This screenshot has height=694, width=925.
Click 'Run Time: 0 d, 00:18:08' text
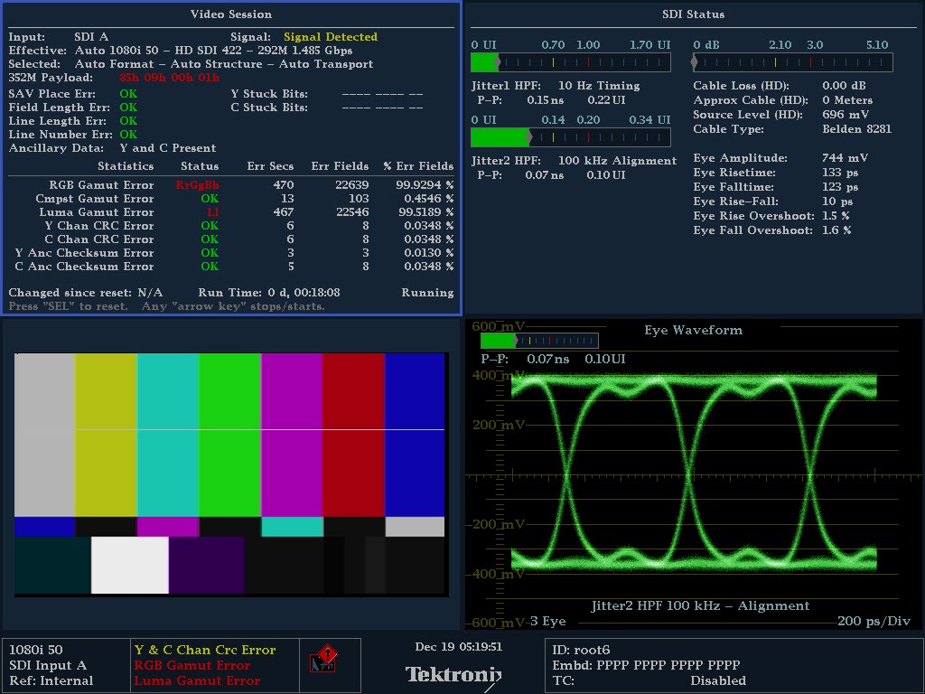pos(269,293)
